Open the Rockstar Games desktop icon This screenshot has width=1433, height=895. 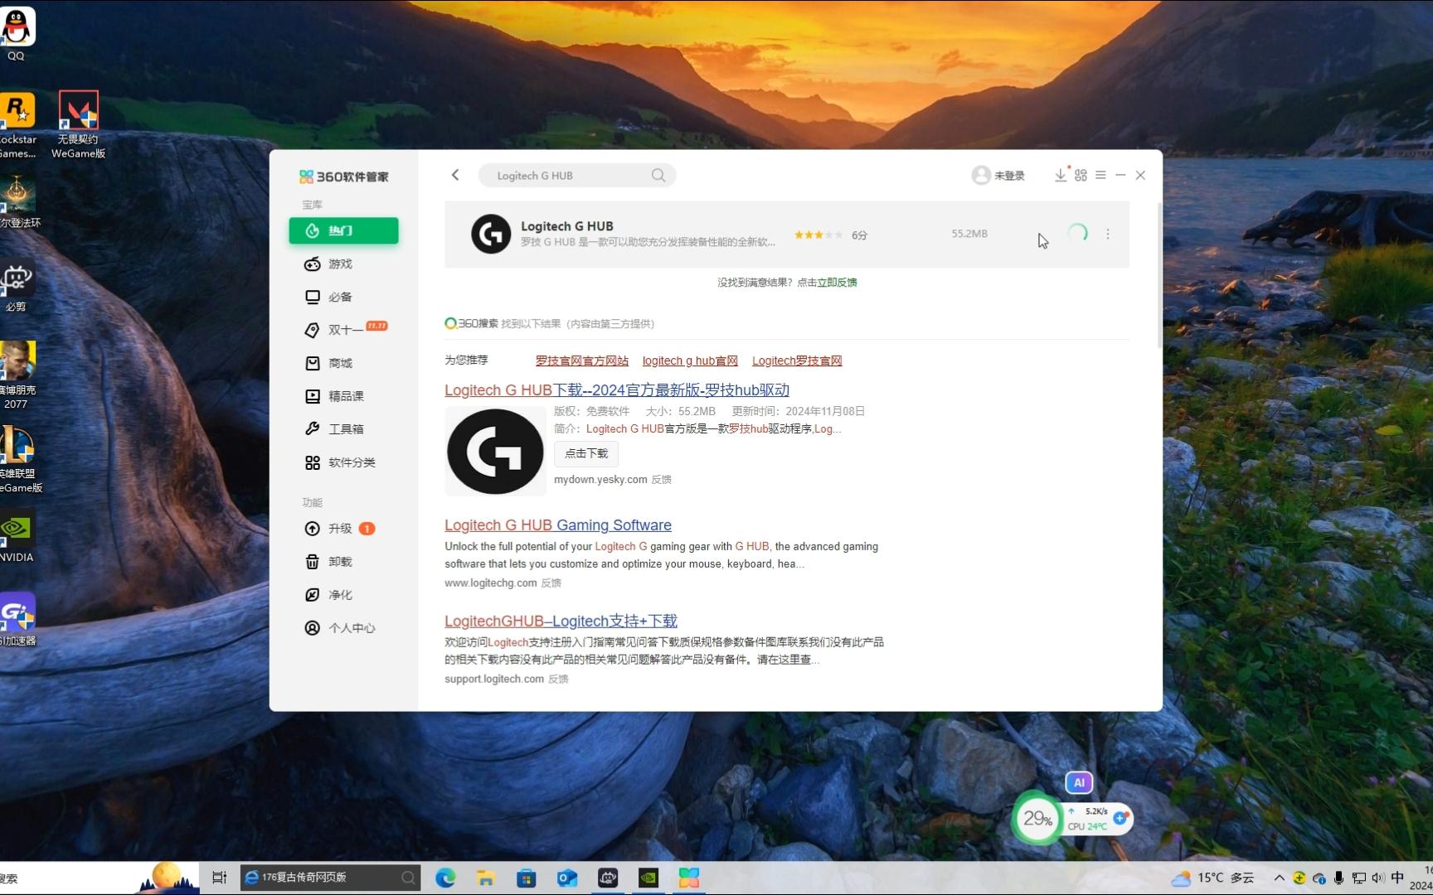pyautogui.click(x=17, y=125)
